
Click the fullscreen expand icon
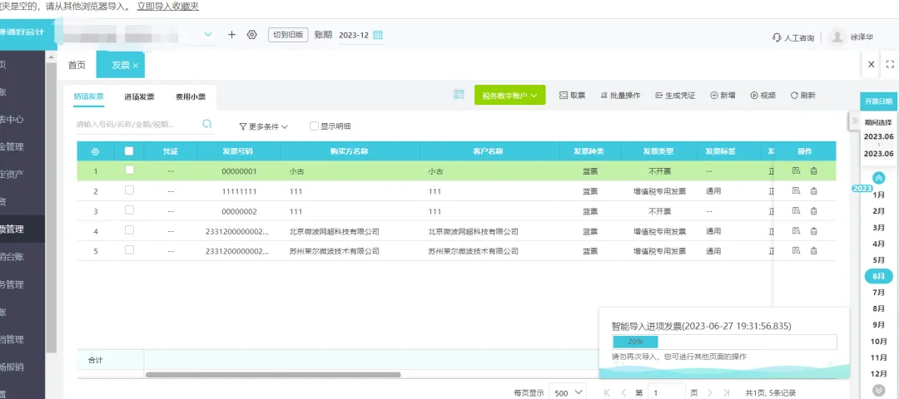(890, 64)
